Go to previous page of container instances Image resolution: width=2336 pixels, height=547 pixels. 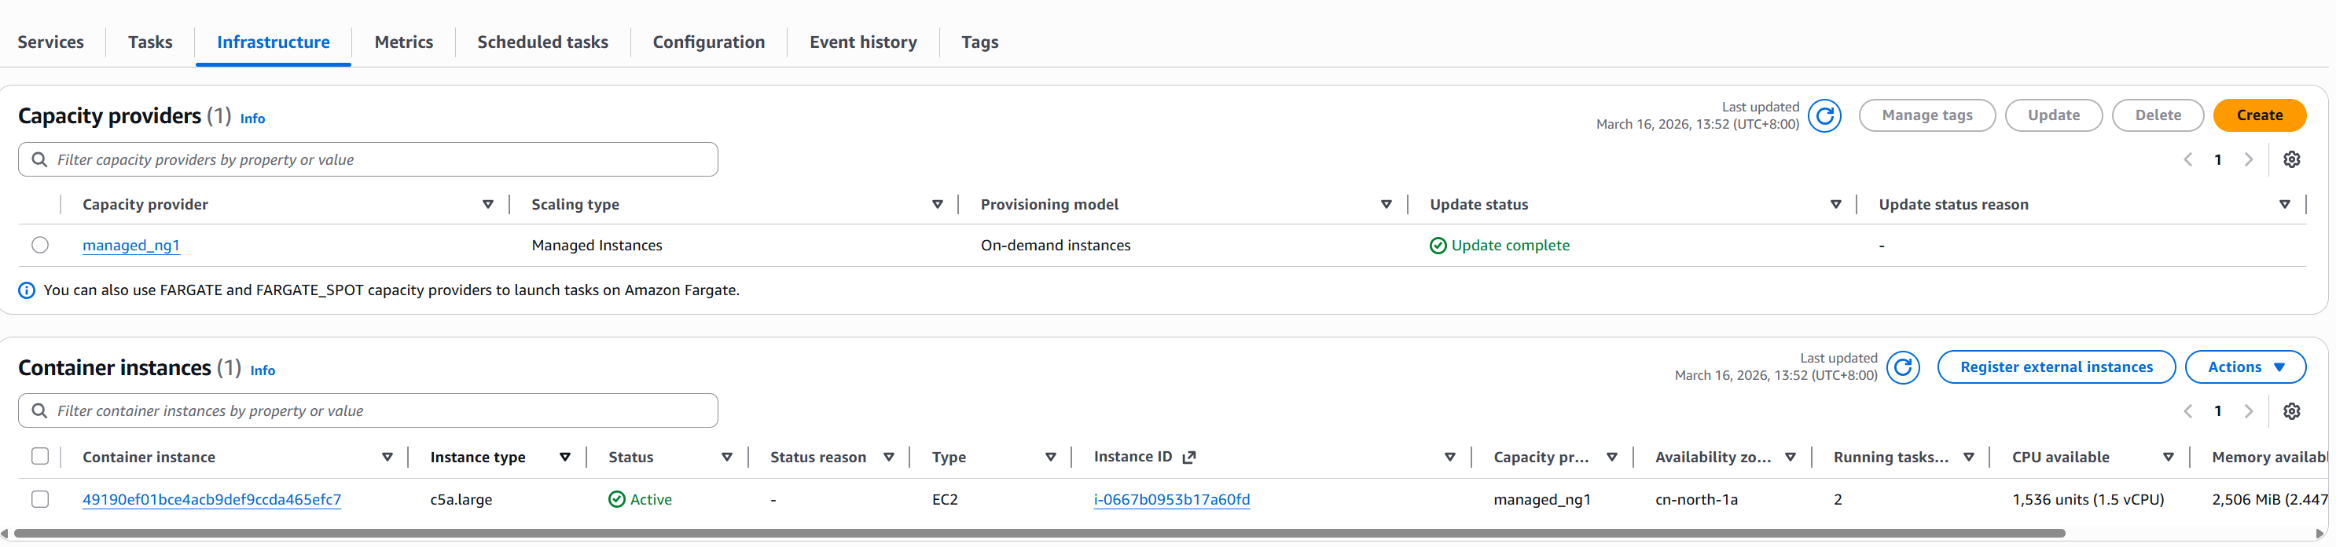[2187, 411]
